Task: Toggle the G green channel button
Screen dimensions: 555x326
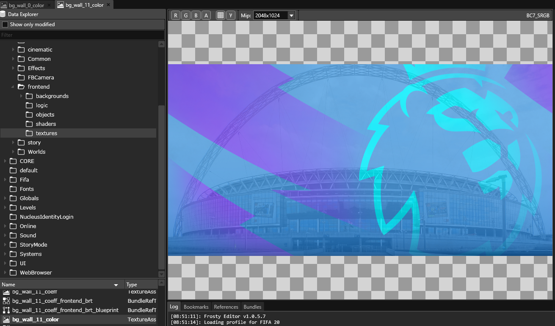Action: point(186,16)
